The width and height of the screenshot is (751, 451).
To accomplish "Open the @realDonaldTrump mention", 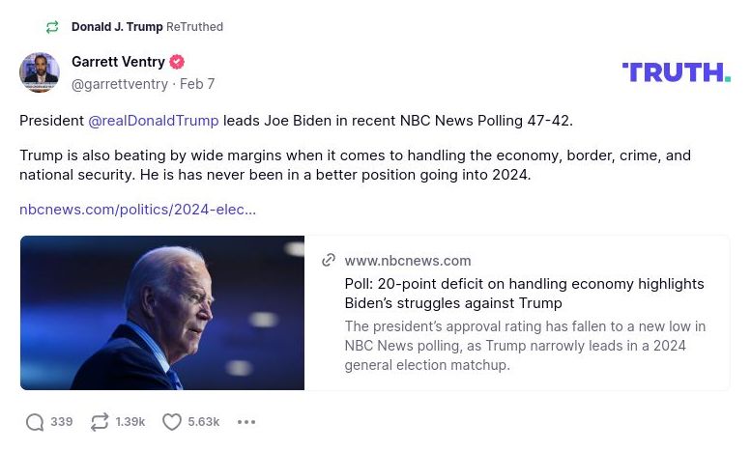I will click(x=154, y=121).
